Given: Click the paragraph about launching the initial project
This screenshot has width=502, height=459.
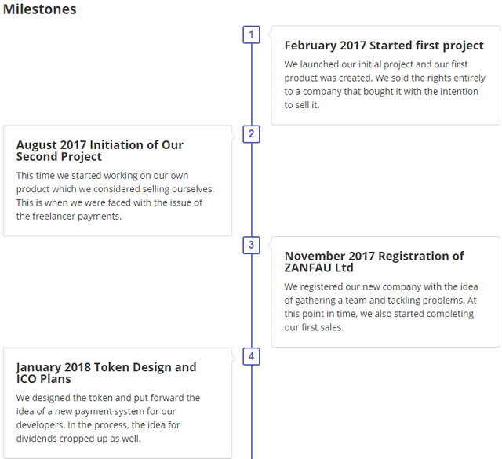Looking at the screenshot, I should point(384,85).
